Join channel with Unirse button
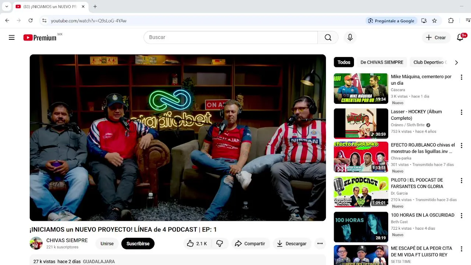The width and height of the screenshot is (471, 265). [107, 244]
